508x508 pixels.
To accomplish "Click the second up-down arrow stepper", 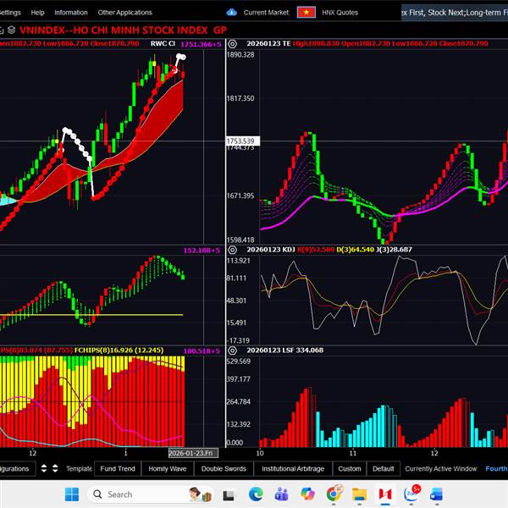I will click(54, 468).
